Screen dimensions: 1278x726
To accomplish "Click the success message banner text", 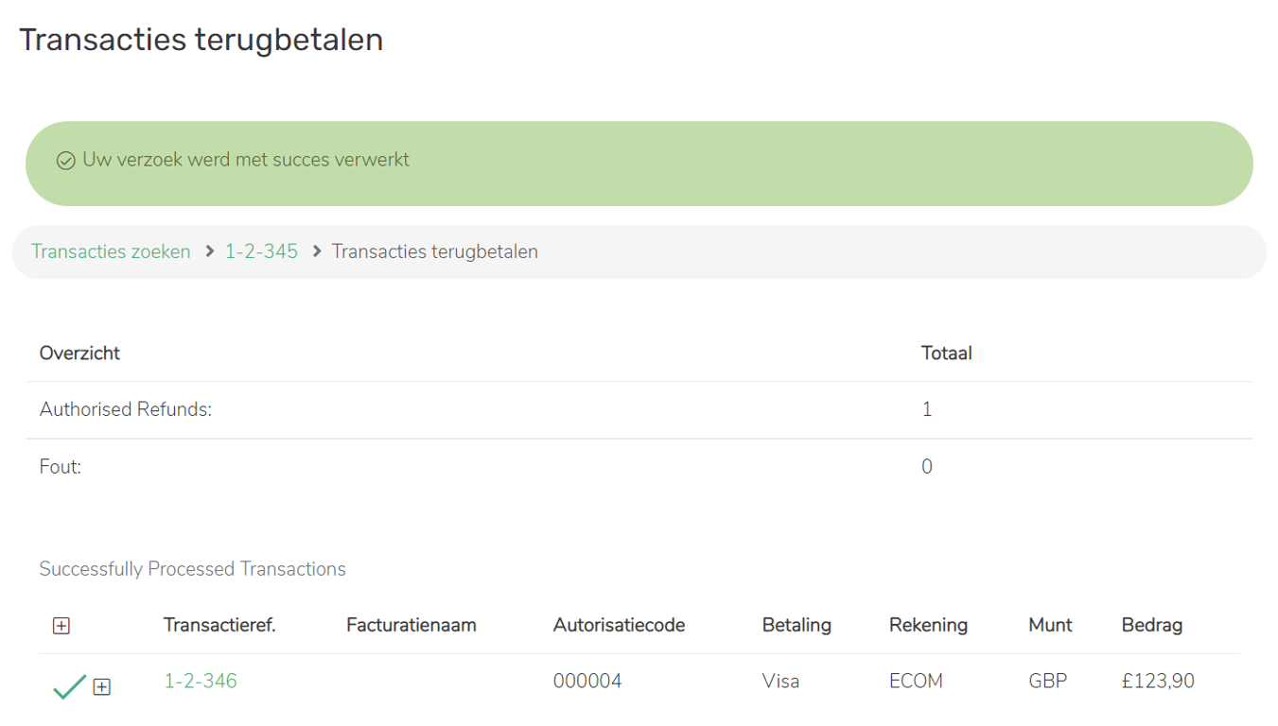I will [x=246, y=160].
